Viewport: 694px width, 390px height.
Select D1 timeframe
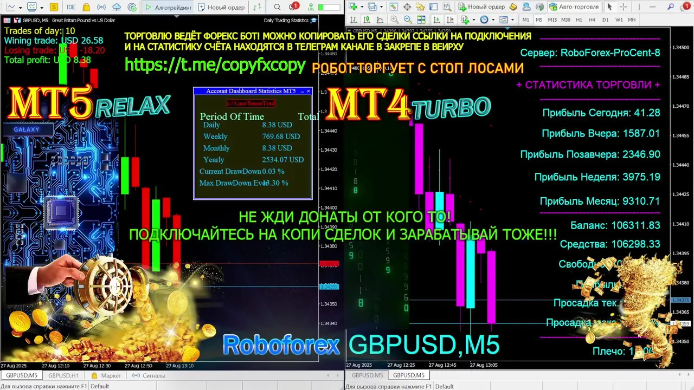click(x=605, y=19)
